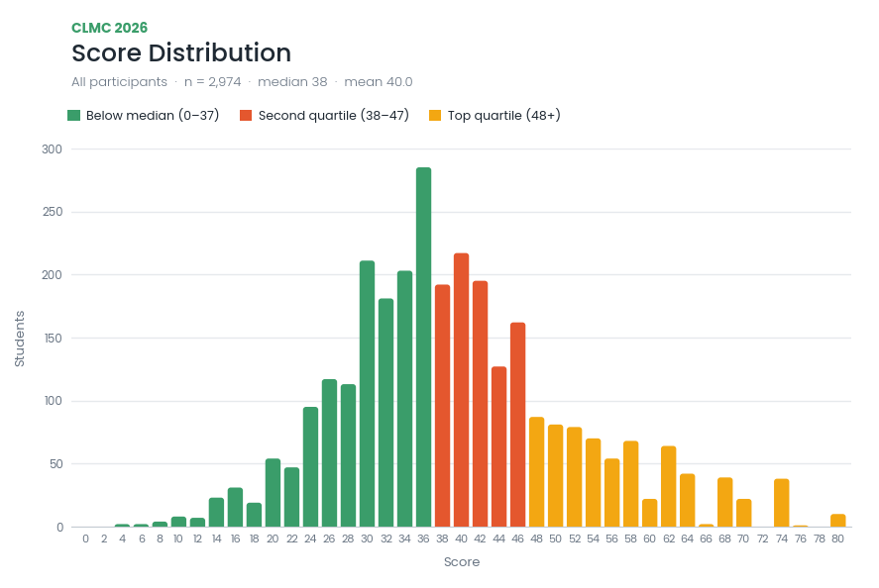The image size is (879, 588).
Task: Select the yellow bar at score 74
Action: pyautogui.click(x=782, y=503)
